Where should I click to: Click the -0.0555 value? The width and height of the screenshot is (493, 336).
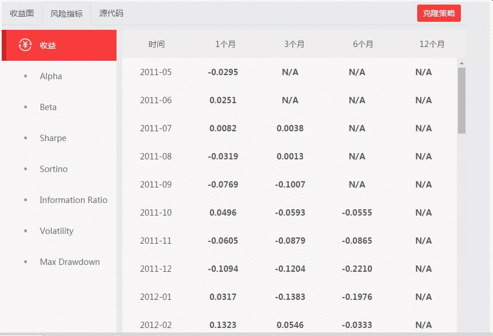click(357, 213)
